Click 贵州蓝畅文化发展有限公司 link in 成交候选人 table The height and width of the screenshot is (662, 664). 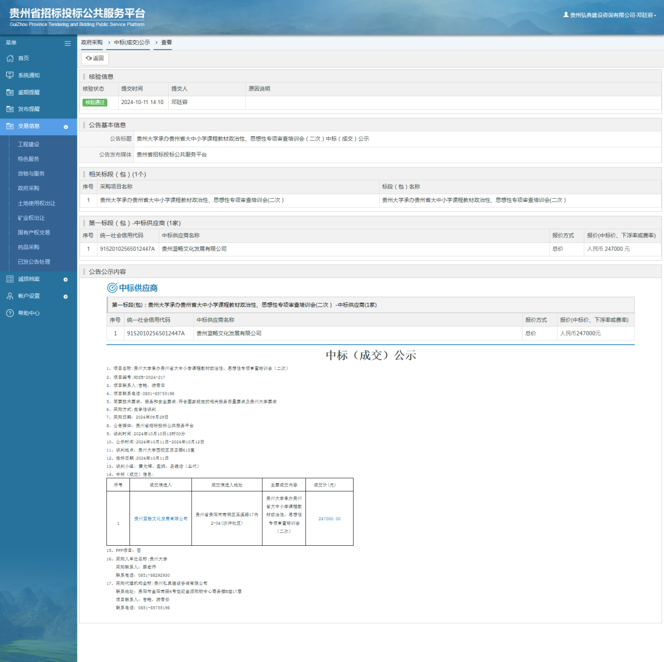(x=161, y=519)
